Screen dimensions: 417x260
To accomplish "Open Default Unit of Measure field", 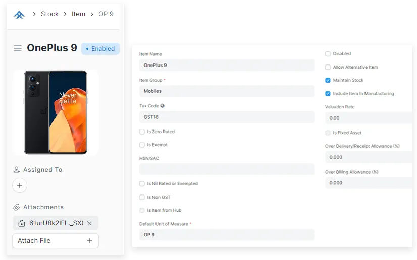I will pos(226,235).
